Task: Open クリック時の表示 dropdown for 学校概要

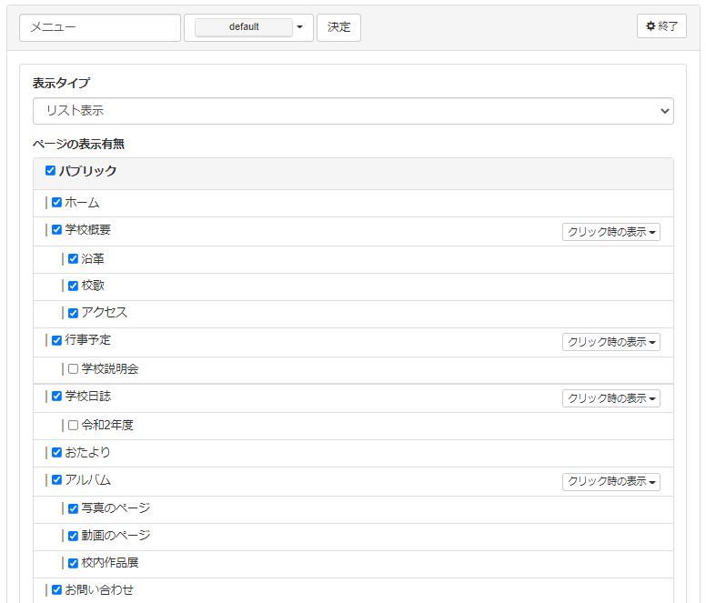Action: [x=610, y=232]
